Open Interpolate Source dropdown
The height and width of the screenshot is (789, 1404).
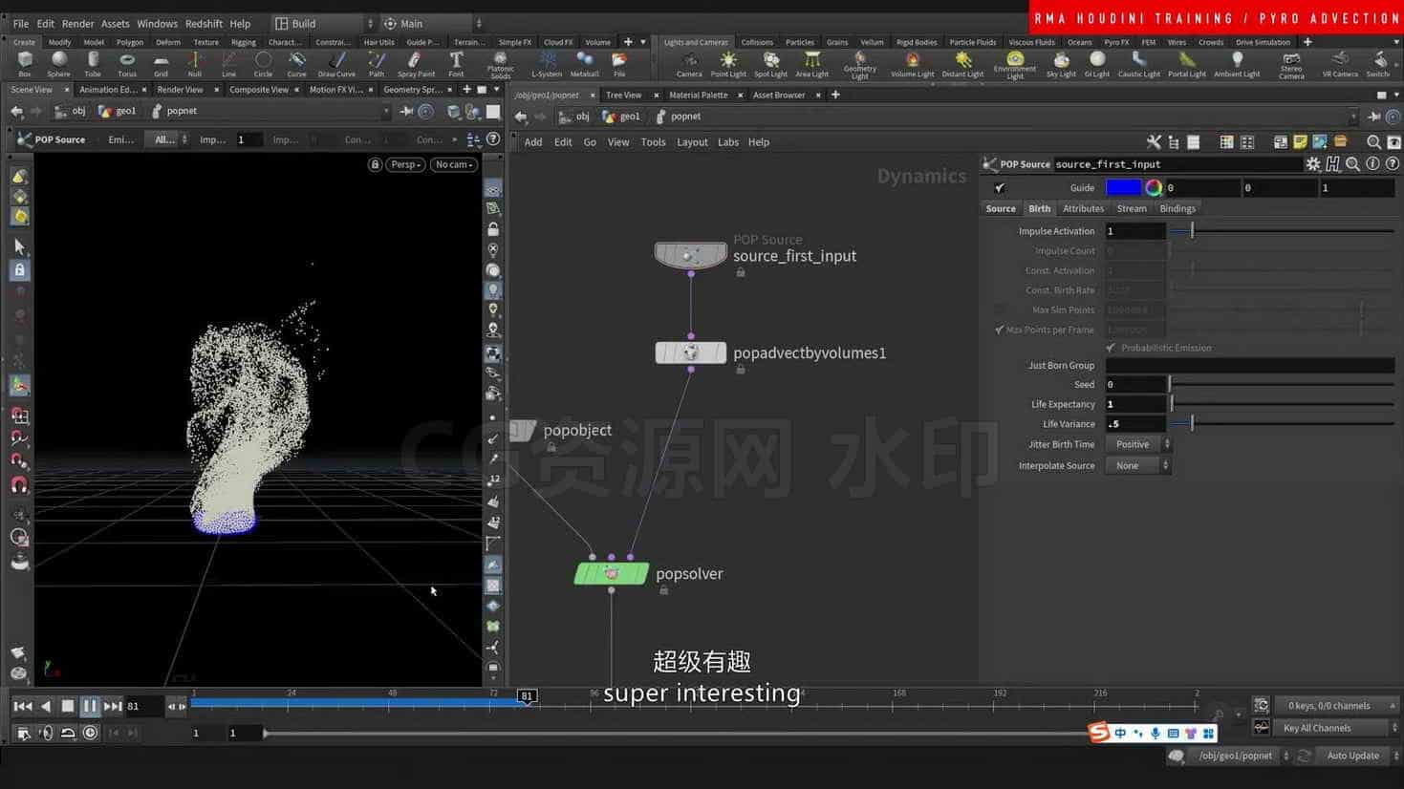coord(1138,465)
